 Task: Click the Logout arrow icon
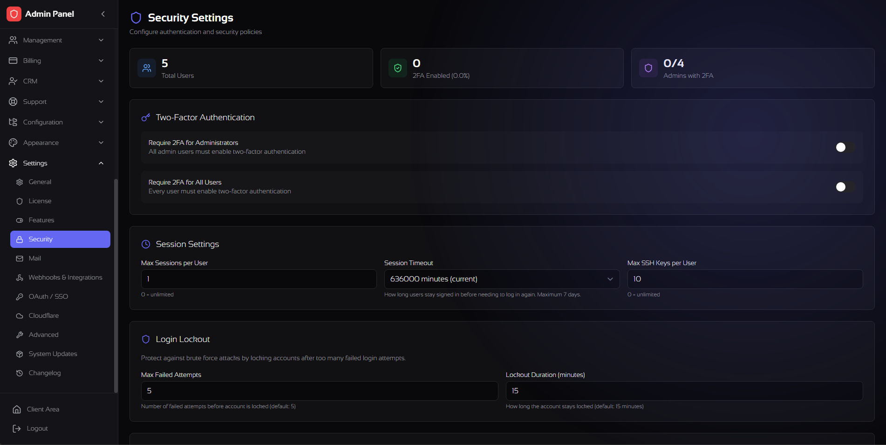click(17, 429)
